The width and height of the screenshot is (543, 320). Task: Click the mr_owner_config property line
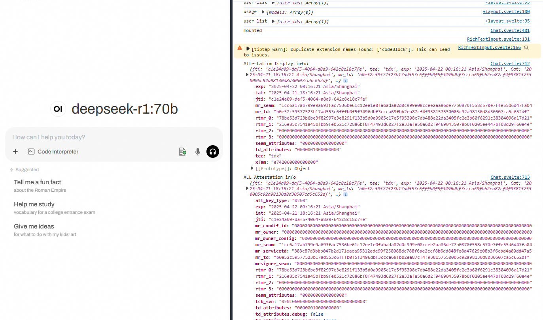point(394,238)
